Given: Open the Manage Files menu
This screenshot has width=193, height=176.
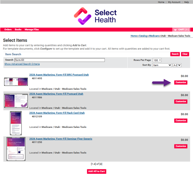Looking at the screenshot, I should pos(31,30).
